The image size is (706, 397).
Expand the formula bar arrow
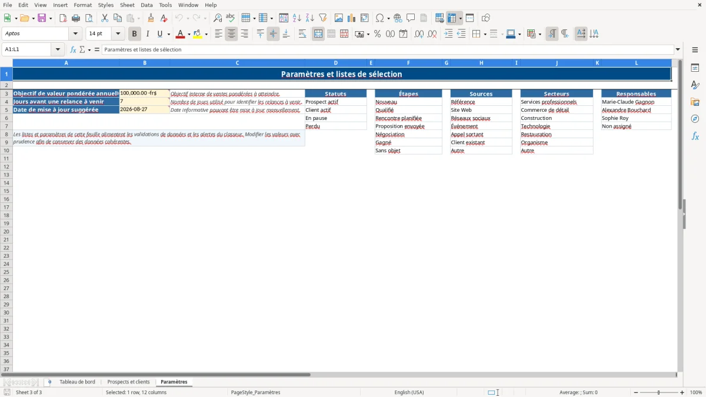click(x=678, y=49)
